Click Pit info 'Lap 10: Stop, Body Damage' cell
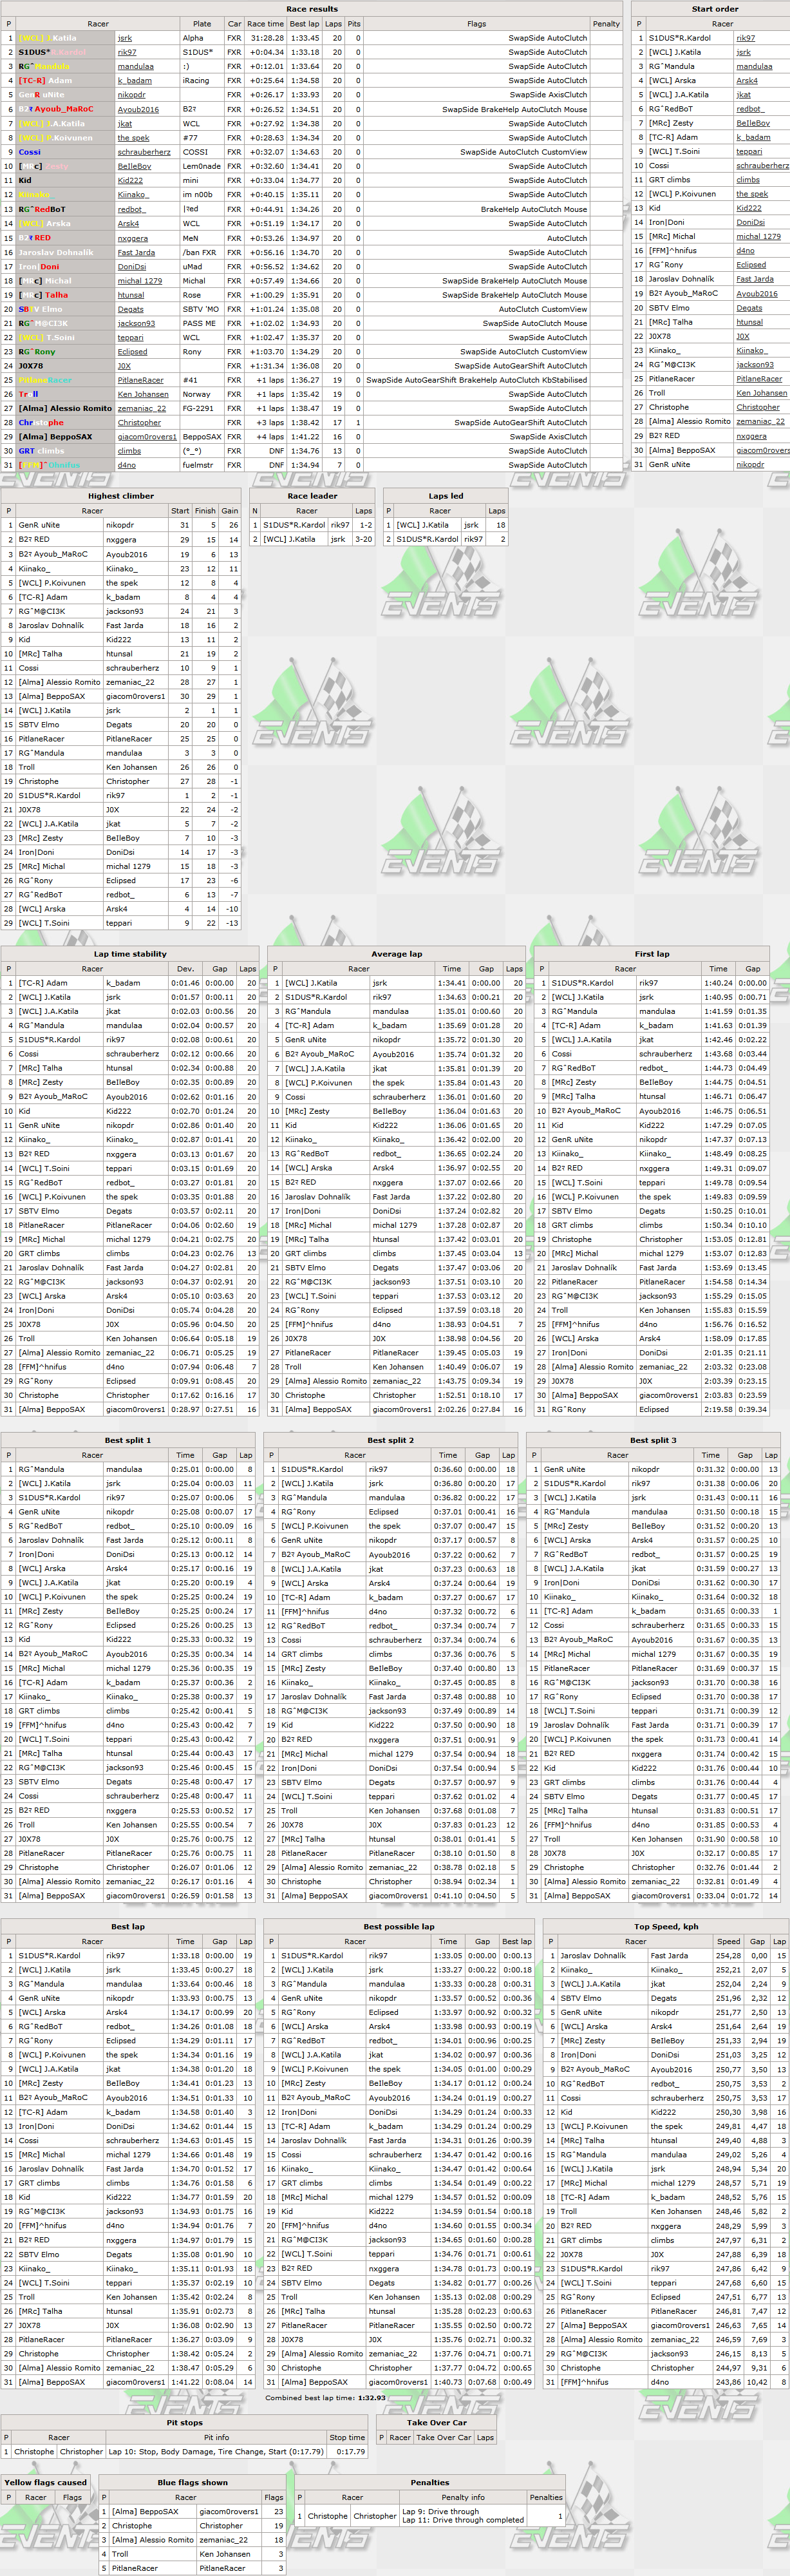 [x=216, y=2452]
